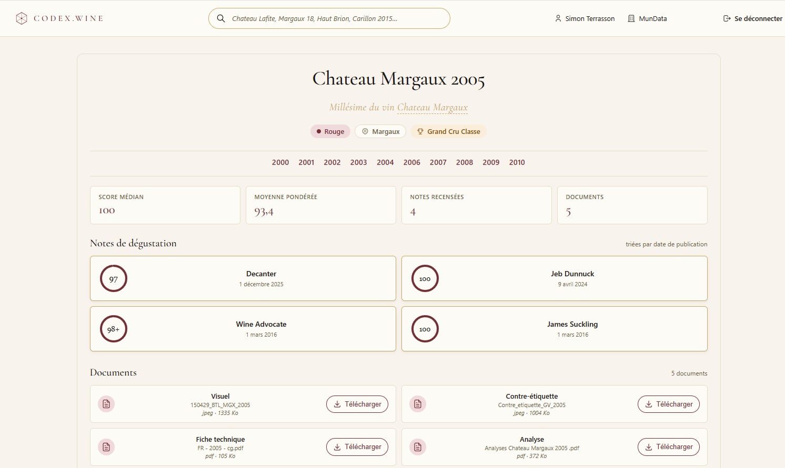Download the Contre-étiquette jpeg document
This screenshot has height=468, width=785.
(669, 404)
